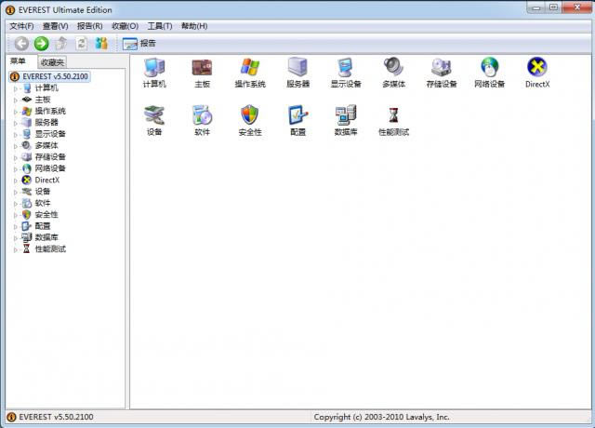Open the 帮助(H) menu

tap(194, 26)
